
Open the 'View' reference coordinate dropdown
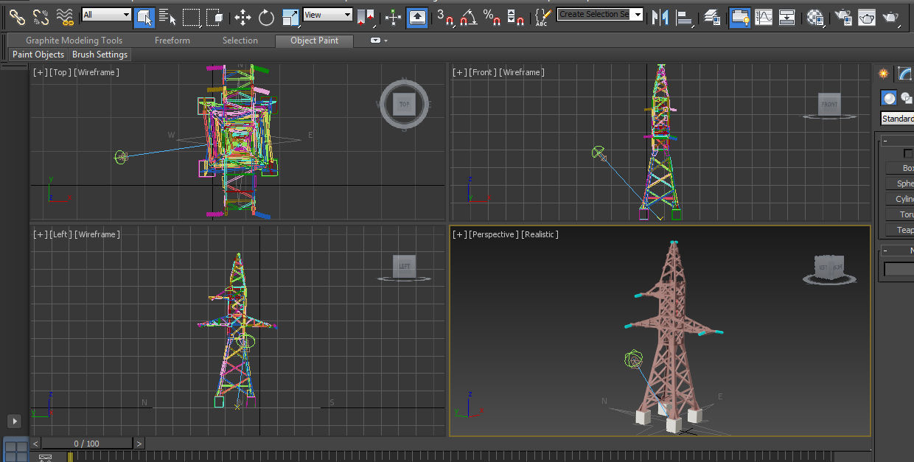point(328,15)
